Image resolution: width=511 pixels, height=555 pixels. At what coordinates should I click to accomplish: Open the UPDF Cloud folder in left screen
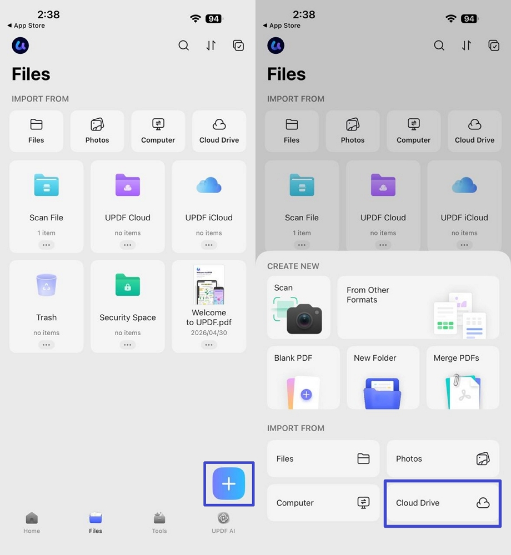pyautogui.click(x=128, y=206)
